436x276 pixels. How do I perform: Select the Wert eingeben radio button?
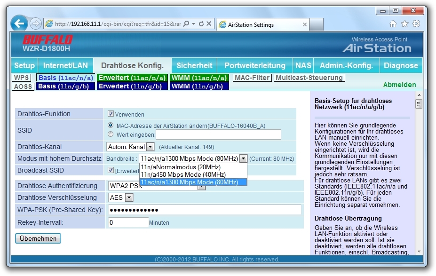click(111, 134)
